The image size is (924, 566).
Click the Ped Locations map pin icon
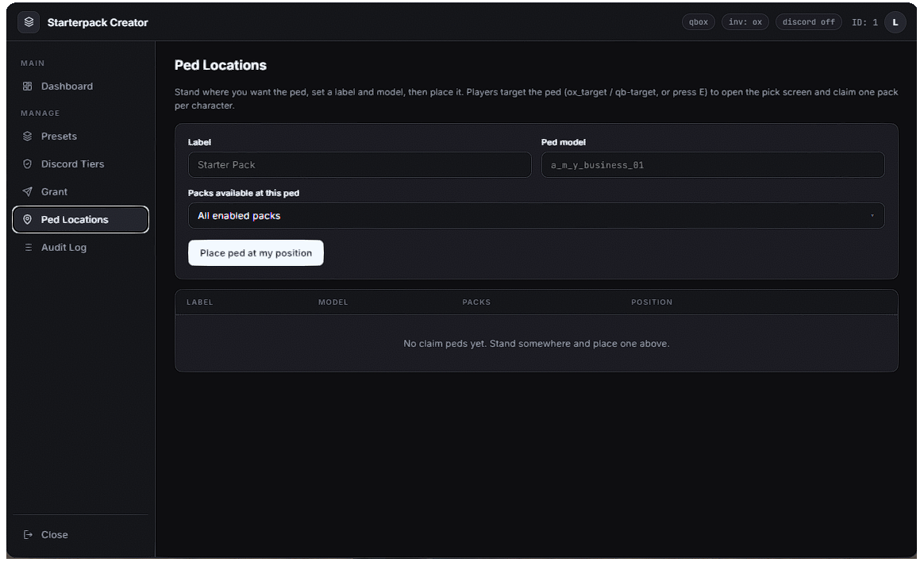(x=27, y=219)
